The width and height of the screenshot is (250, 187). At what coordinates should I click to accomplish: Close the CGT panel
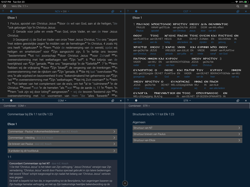(x=246, y=11)
